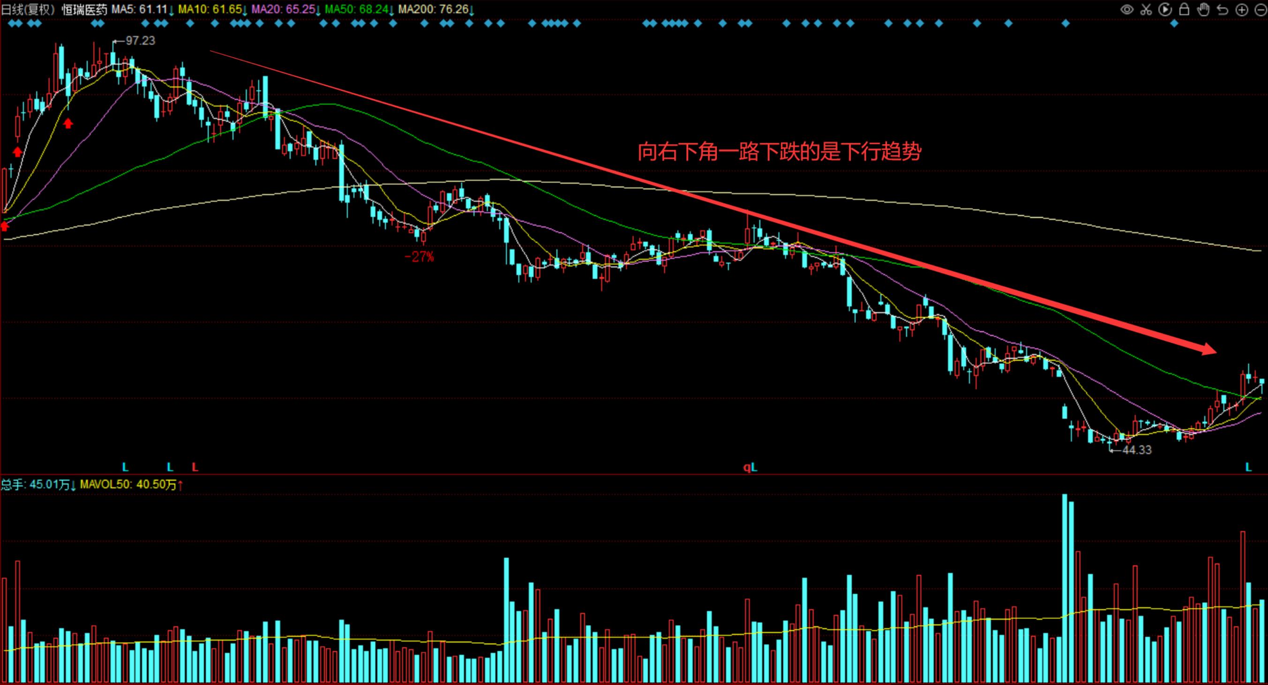Zoom in with the plus icon
Viewport: 1268px width, 685px height.
pos(1242,9)
